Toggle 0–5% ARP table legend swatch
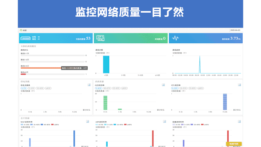This screenshot has height=147, width=261. tap(97, 125)
